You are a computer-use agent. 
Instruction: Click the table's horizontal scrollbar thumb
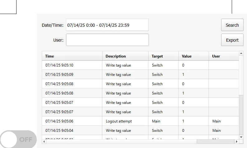[x=121, y=141]
